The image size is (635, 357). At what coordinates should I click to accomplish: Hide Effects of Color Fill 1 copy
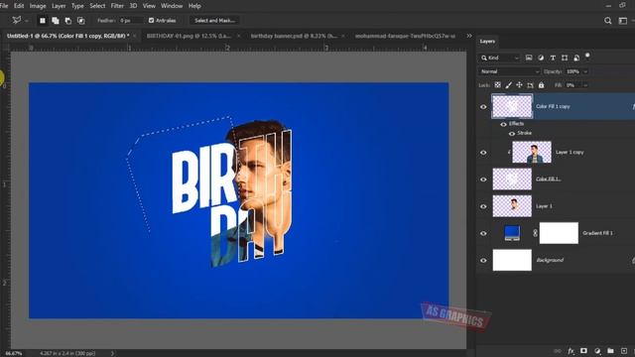tap(503, 124)
